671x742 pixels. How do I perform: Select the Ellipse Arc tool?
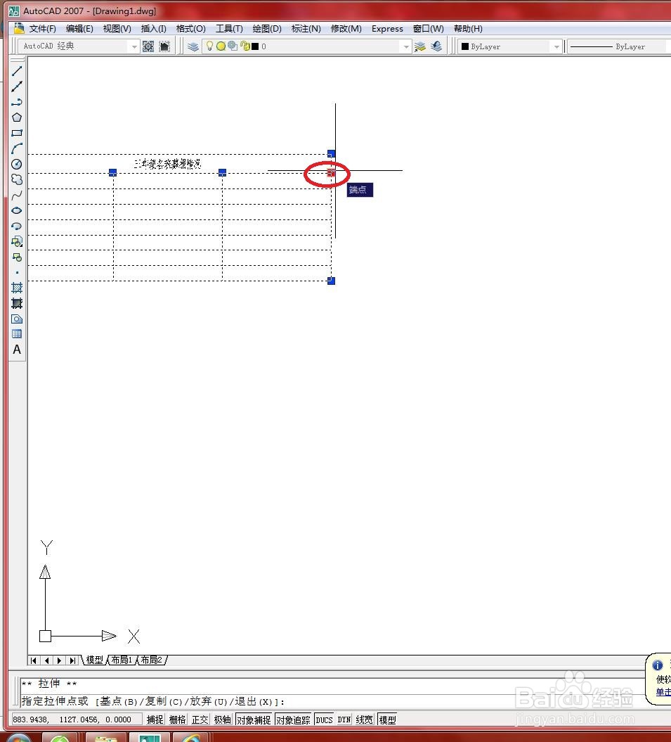pos(17,226)
